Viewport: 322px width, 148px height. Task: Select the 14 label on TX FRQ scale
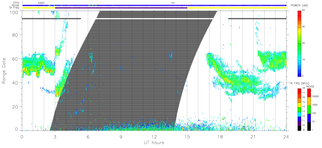pos(304,107)
